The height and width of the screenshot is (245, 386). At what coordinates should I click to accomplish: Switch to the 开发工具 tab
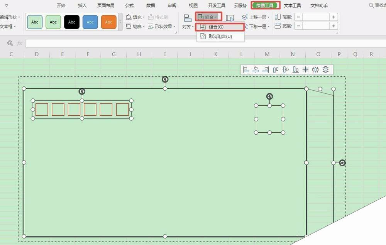pyautogui.click(x=217, y=5)
